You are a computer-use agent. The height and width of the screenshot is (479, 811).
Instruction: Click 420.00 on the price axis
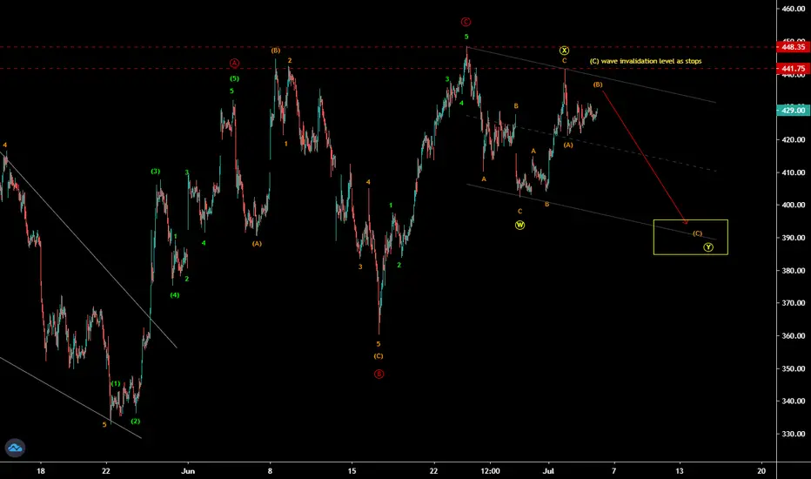[x=794, y=140]
